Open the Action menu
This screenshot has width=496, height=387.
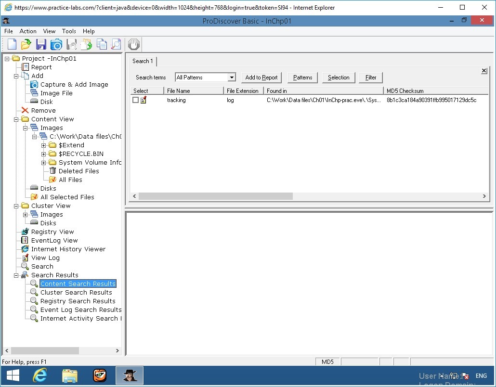[x=28, y=31]
